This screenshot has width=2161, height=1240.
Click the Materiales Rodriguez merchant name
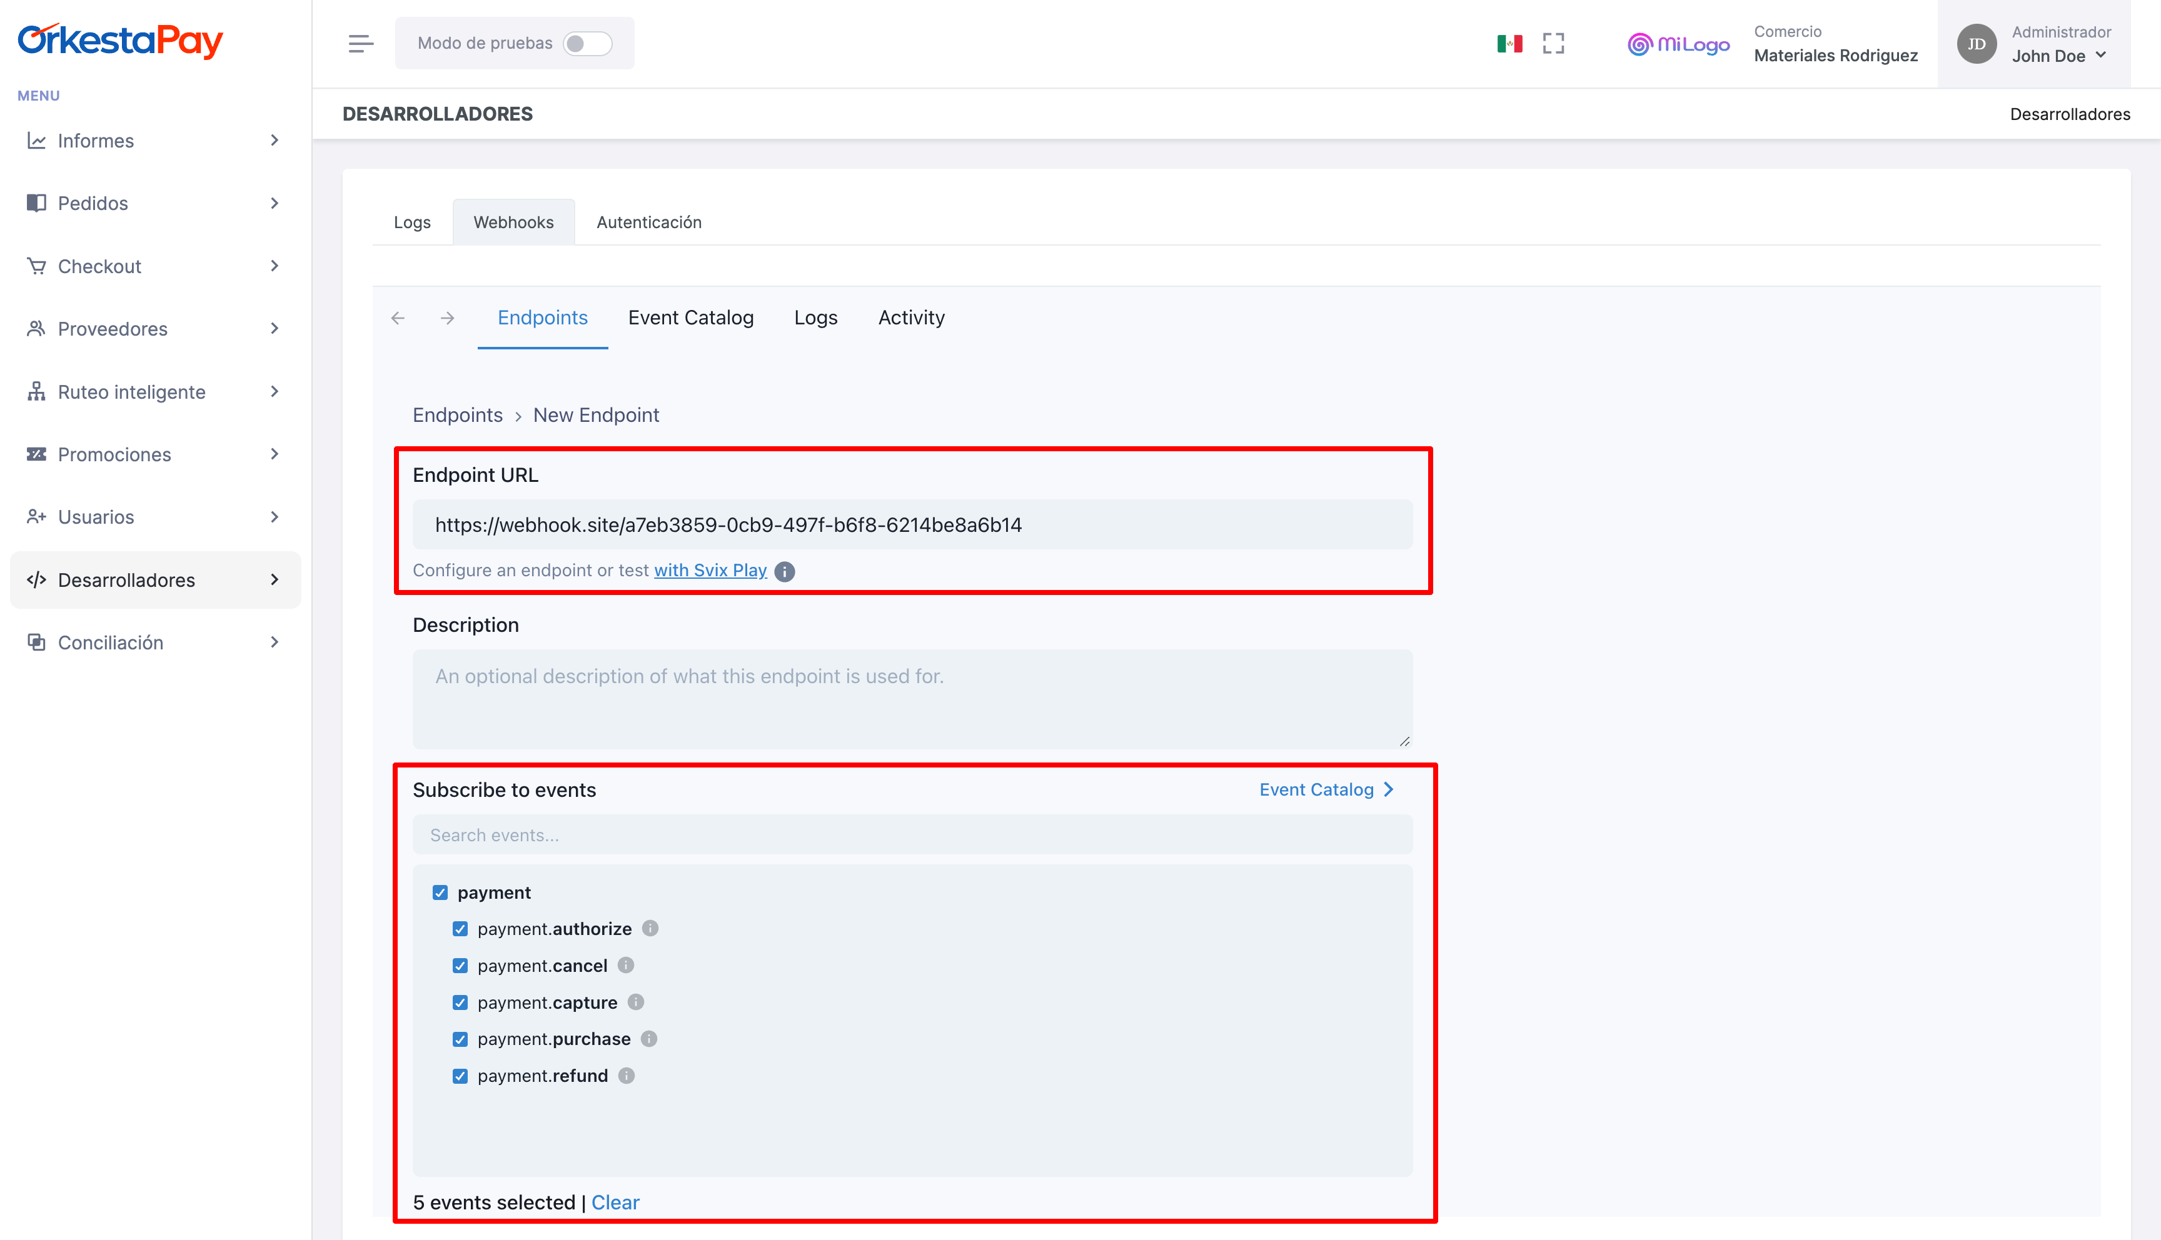coord(1836,56)
